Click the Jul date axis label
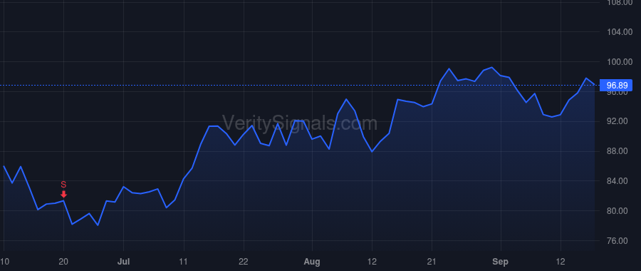The image size is (641, 271). click(x=123, y=262)
